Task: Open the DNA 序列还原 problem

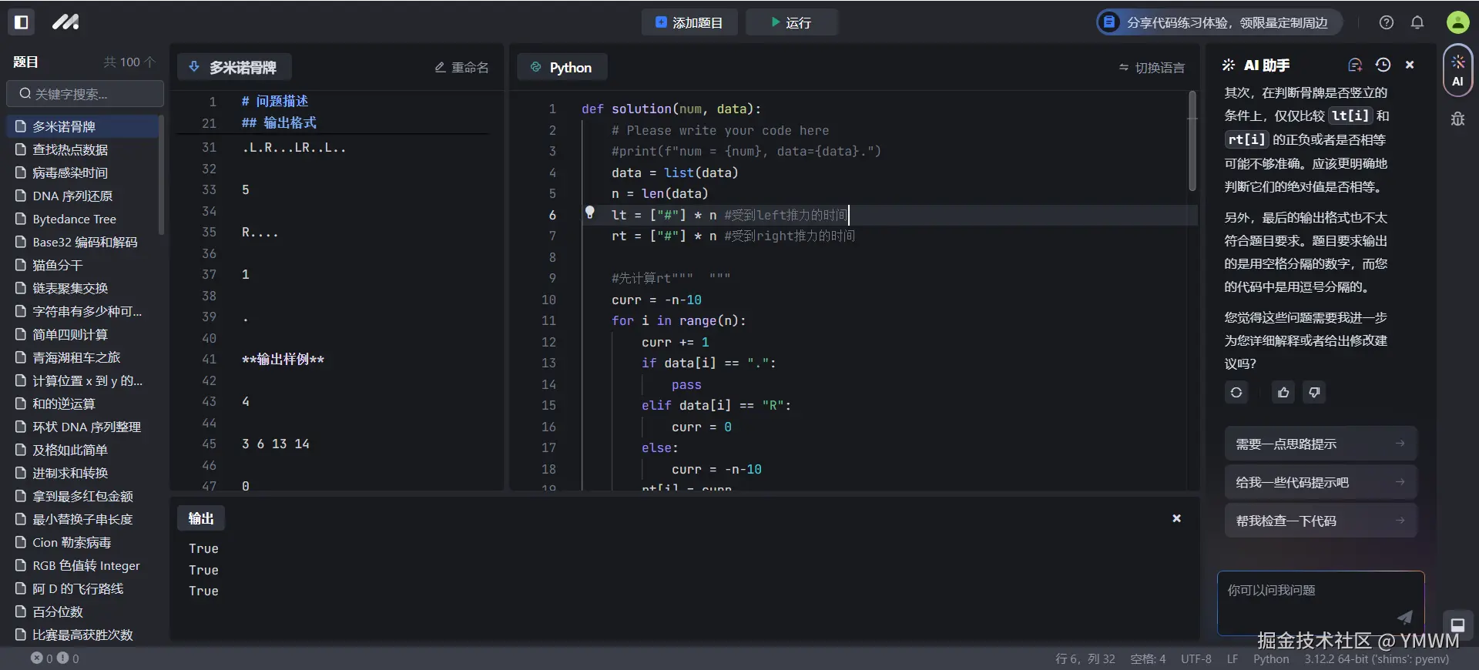Action: pos(82,196)
